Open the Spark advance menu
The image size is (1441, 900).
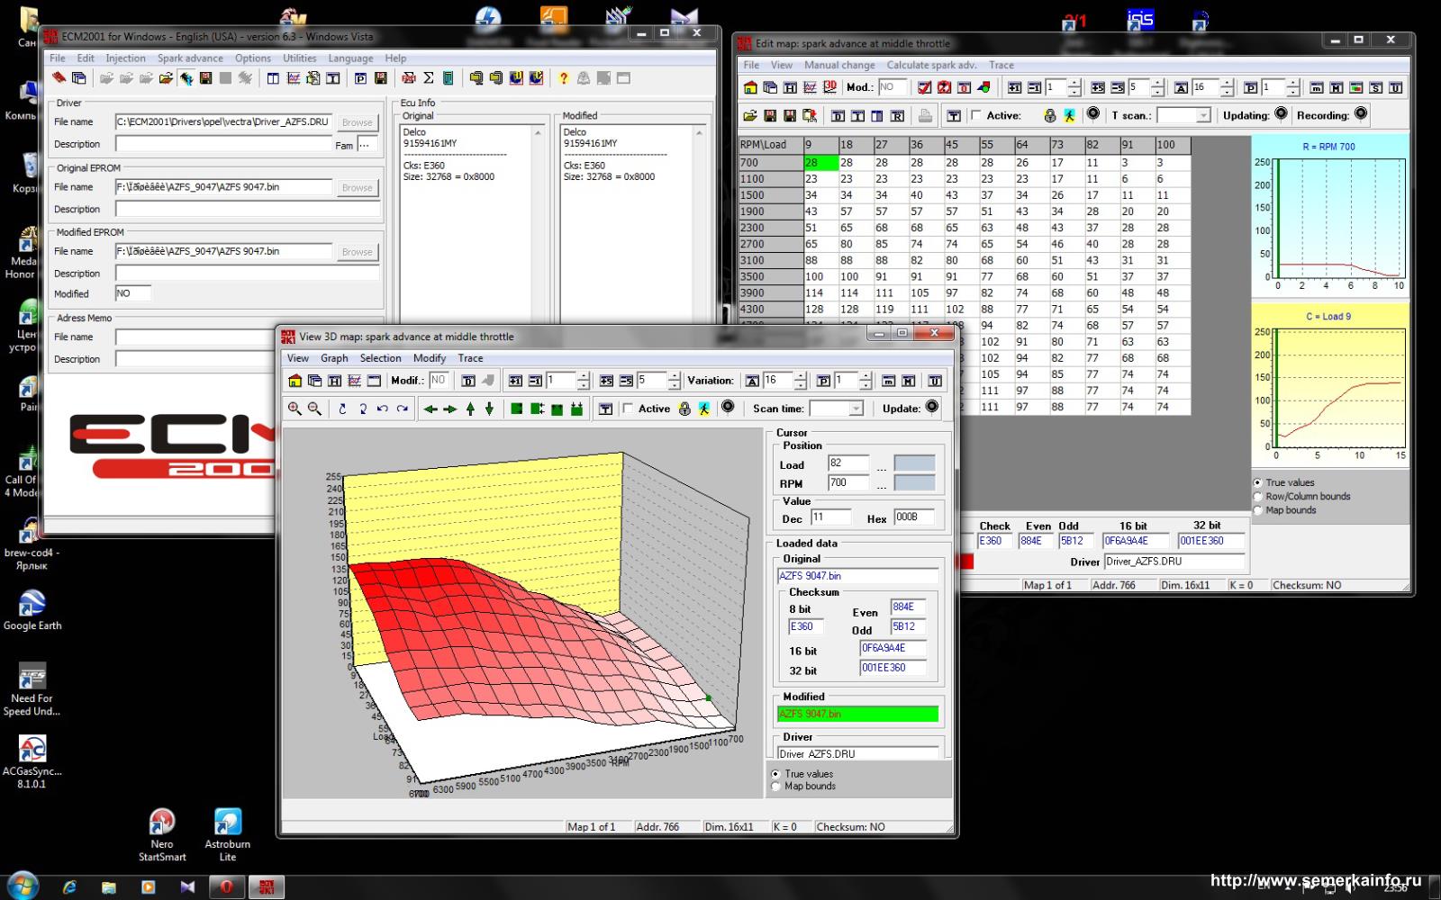point(190,58)
